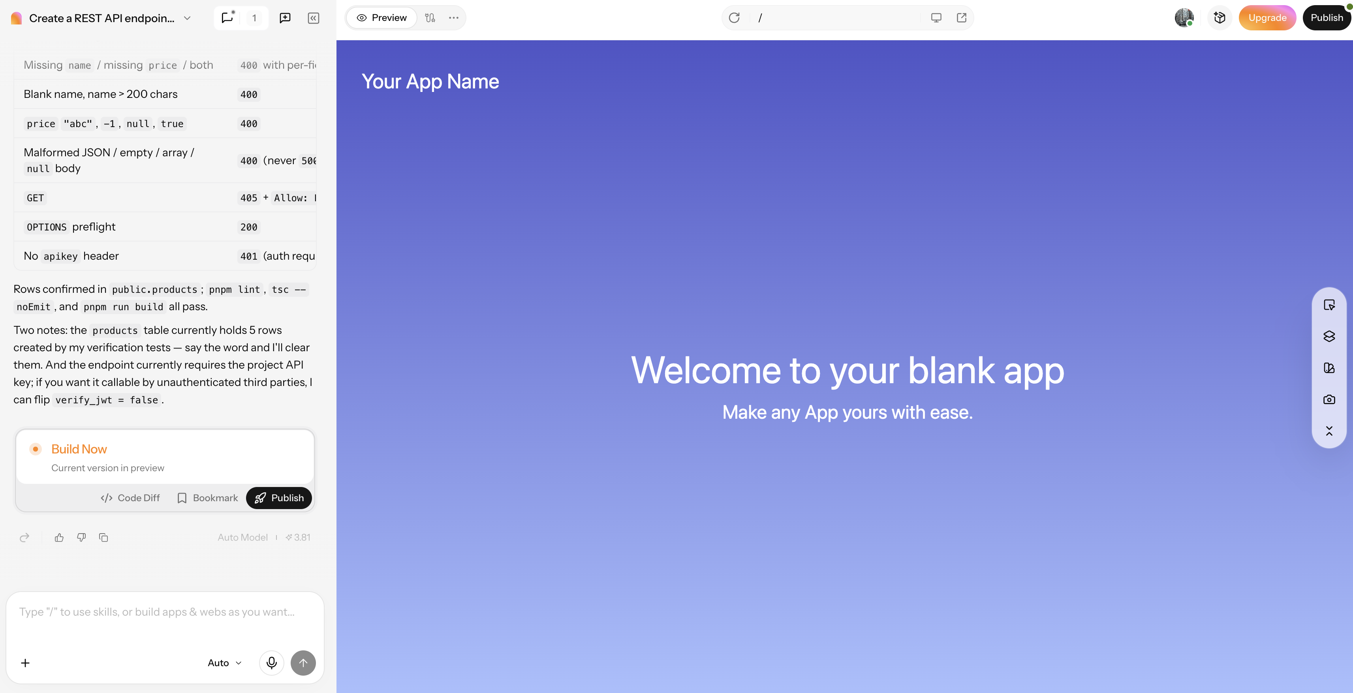Expand the project title dropdown
The width and height of the screenshot is (1353, 693).
point(188,18)
